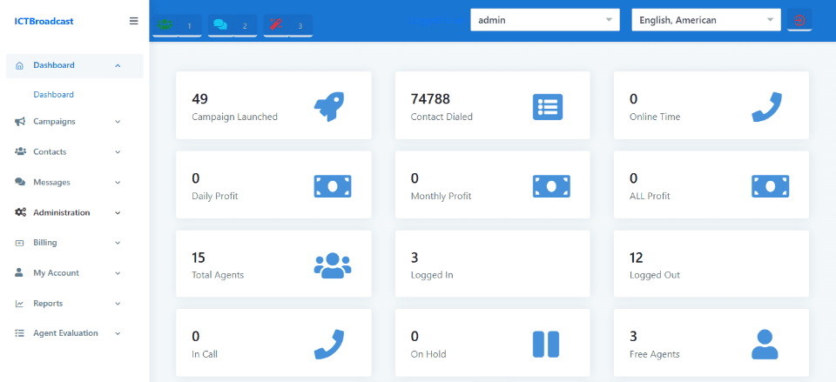This screenshot has height=382, width=836.
Task: Click the money icon on Monthly Profit card
Action: click(551, 186)
